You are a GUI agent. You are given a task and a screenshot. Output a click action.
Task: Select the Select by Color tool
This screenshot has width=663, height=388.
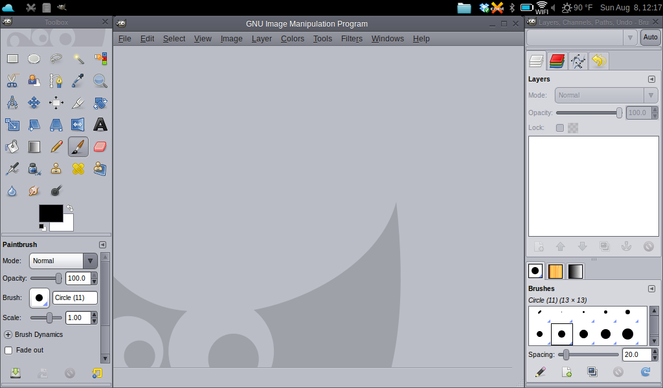(x=100, y=58)
